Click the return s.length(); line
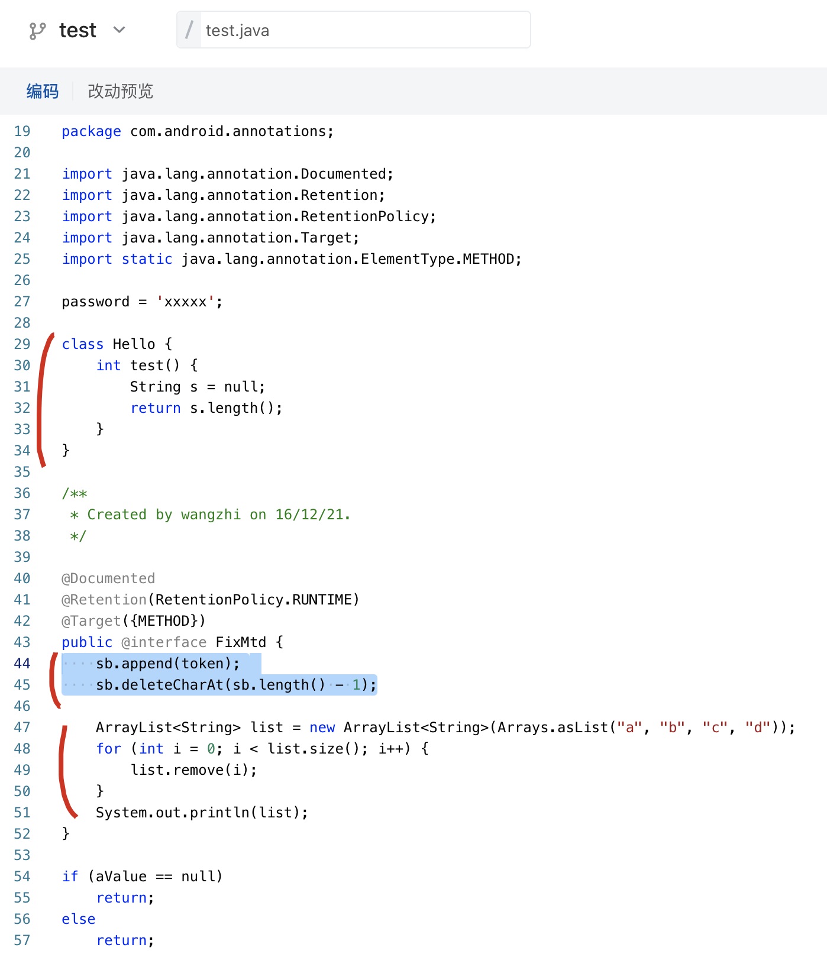Viewport: 827px width, 970px height. tap(206, 408)
